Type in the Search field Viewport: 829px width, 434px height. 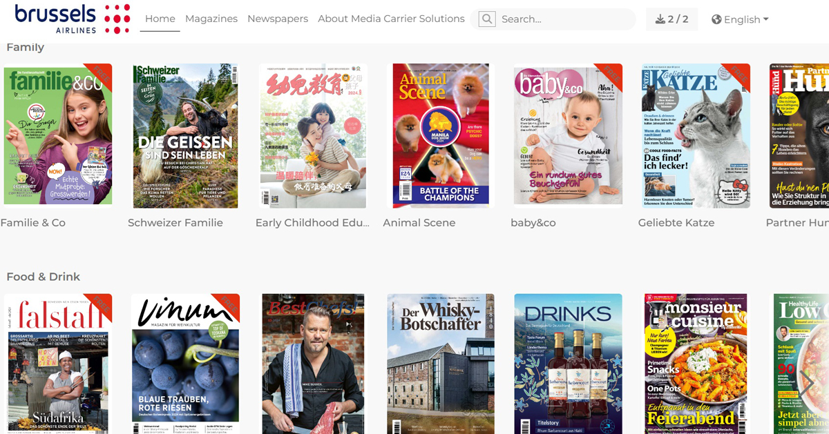point(563,19)
